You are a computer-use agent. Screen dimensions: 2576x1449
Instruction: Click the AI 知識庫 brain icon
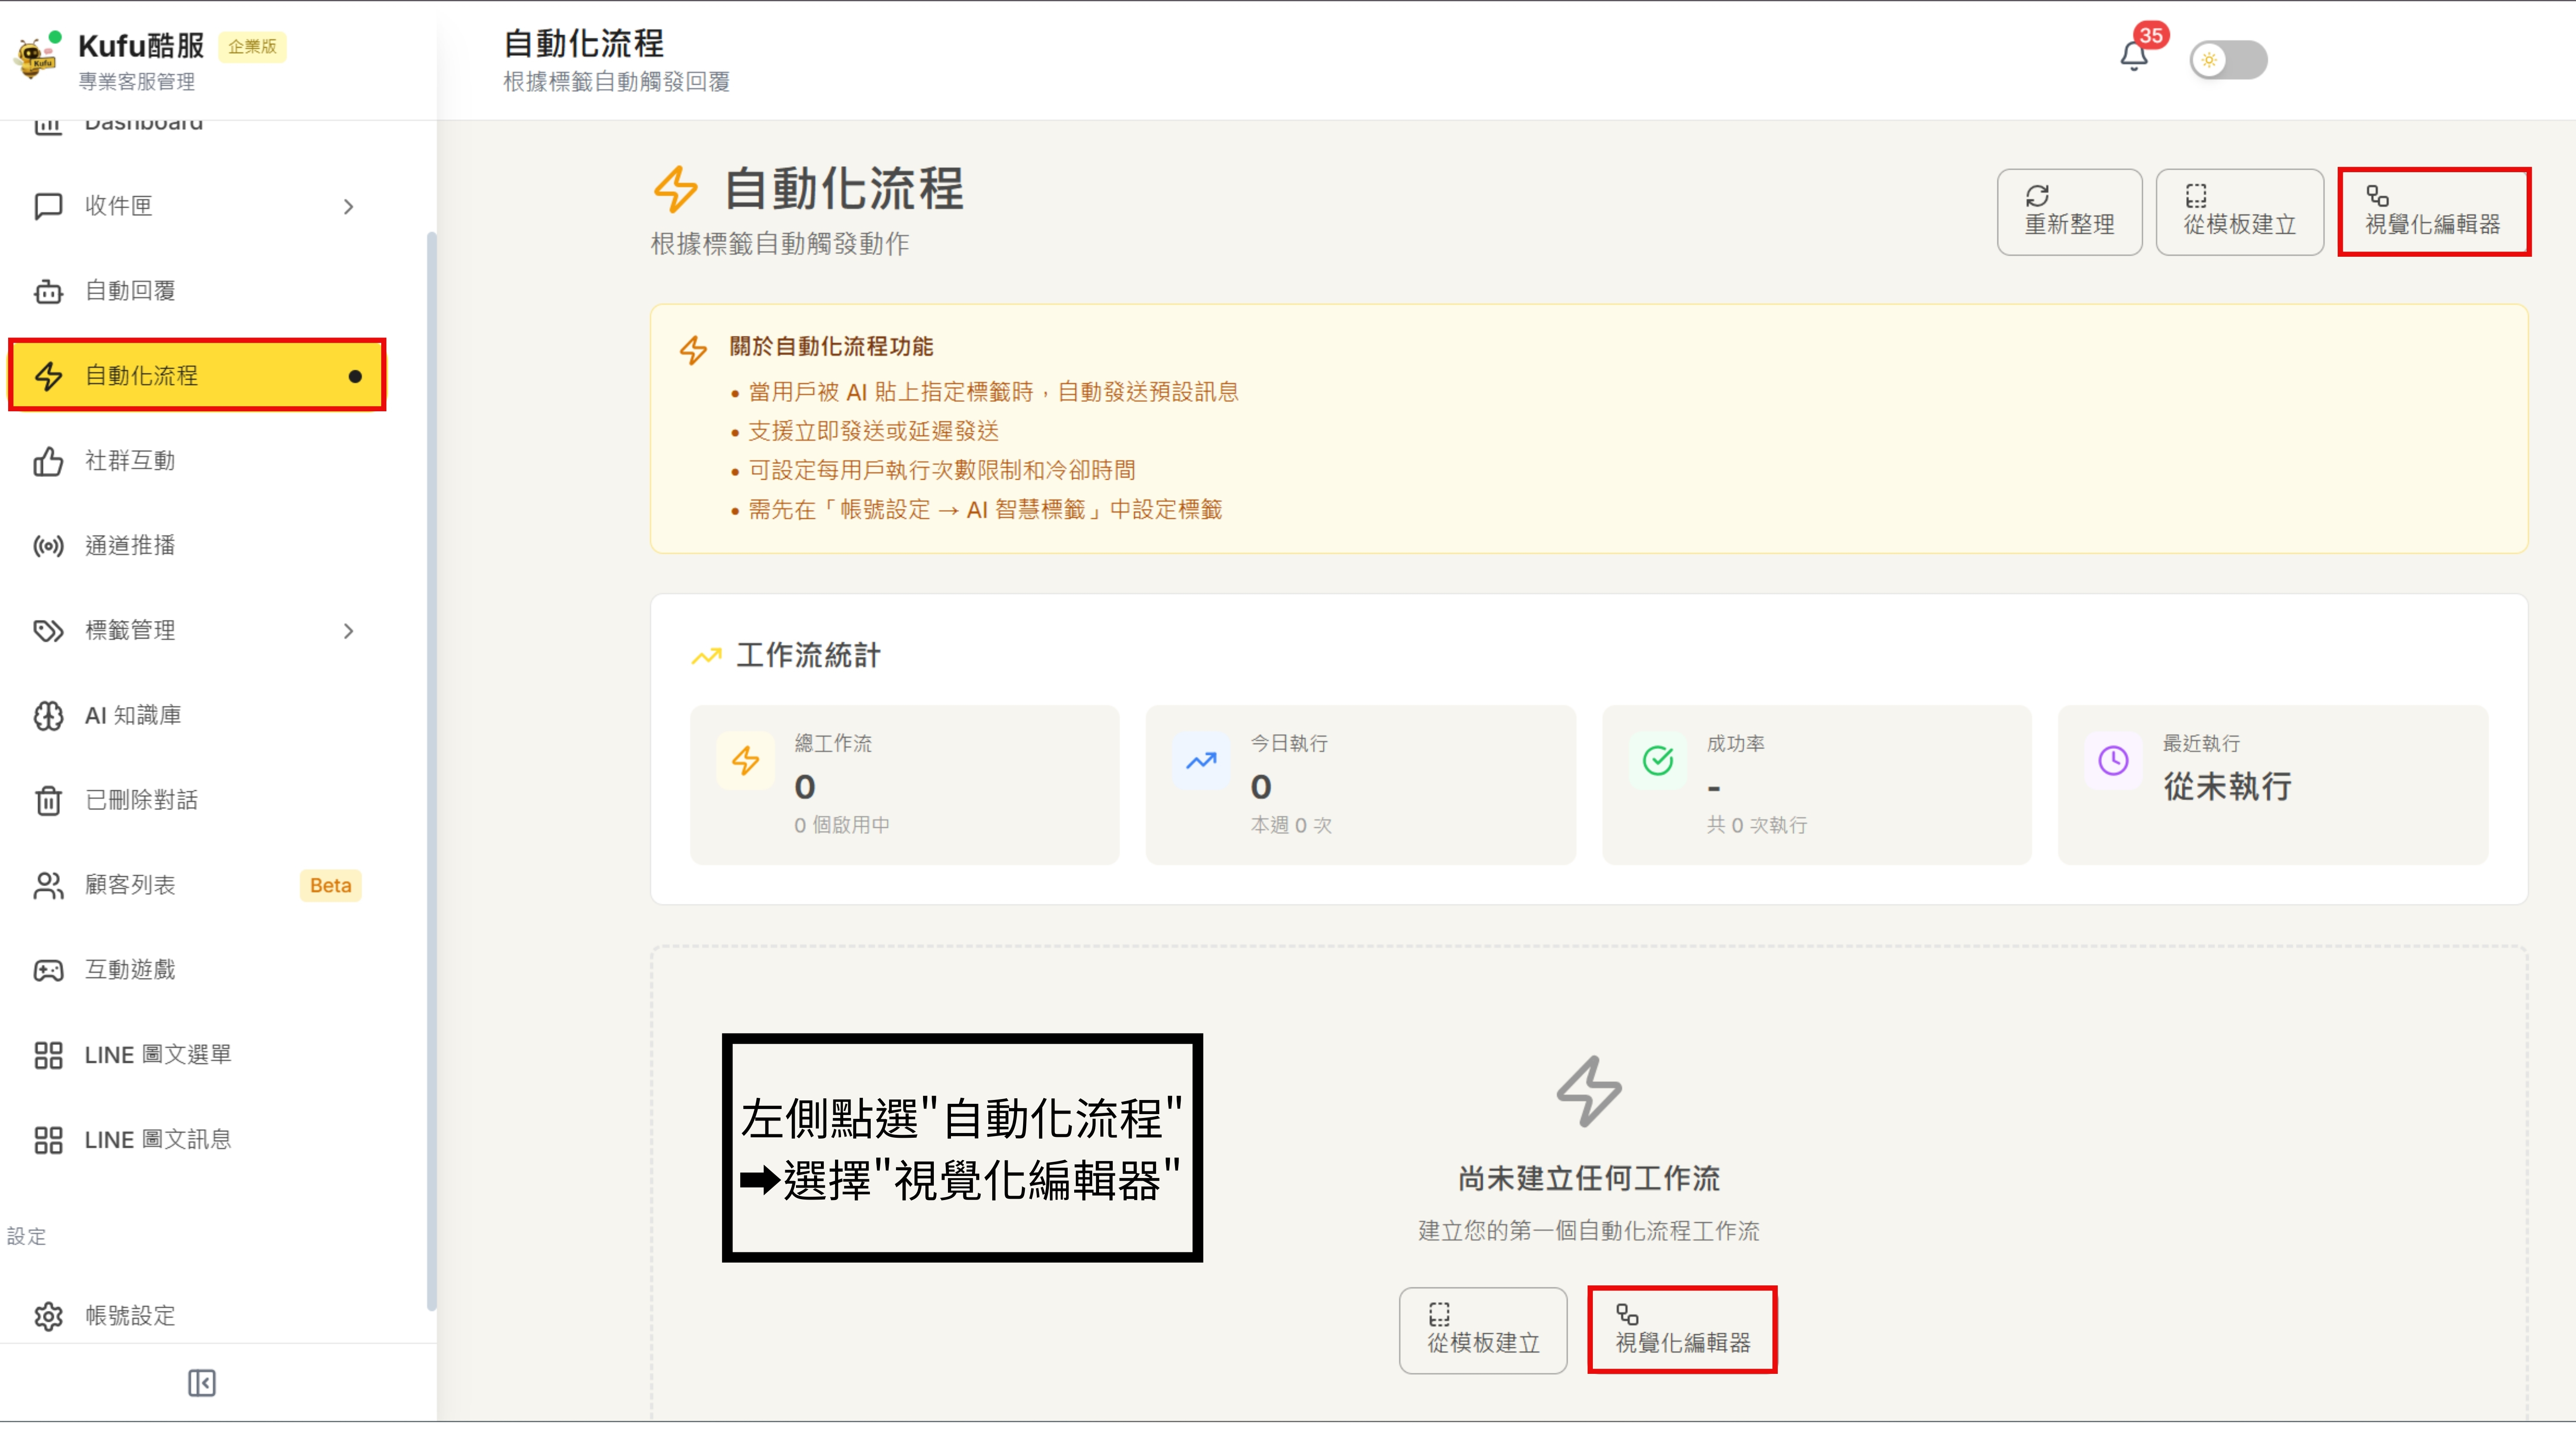coord(48,716)
